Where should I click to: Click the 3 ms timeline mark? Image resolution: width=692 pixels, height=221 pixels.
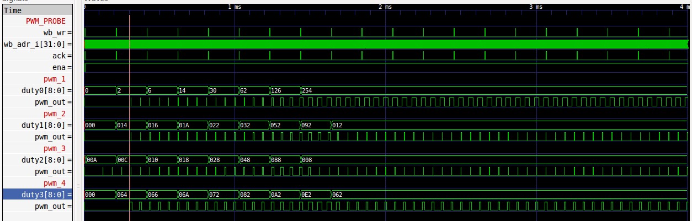[536, 7]
